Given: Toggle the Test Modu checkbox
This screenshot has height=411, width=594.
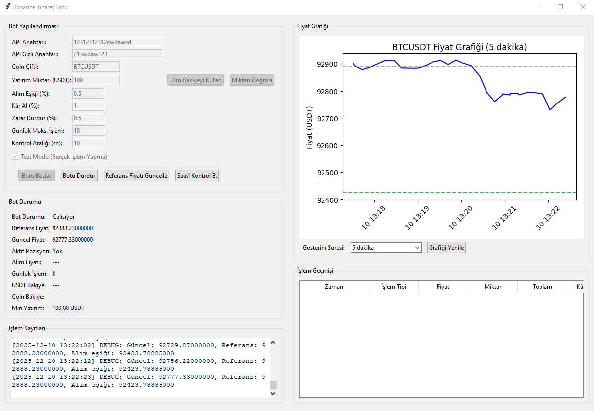Looking at the screenshot, I should pyautogui.click(x=15, y=157).
